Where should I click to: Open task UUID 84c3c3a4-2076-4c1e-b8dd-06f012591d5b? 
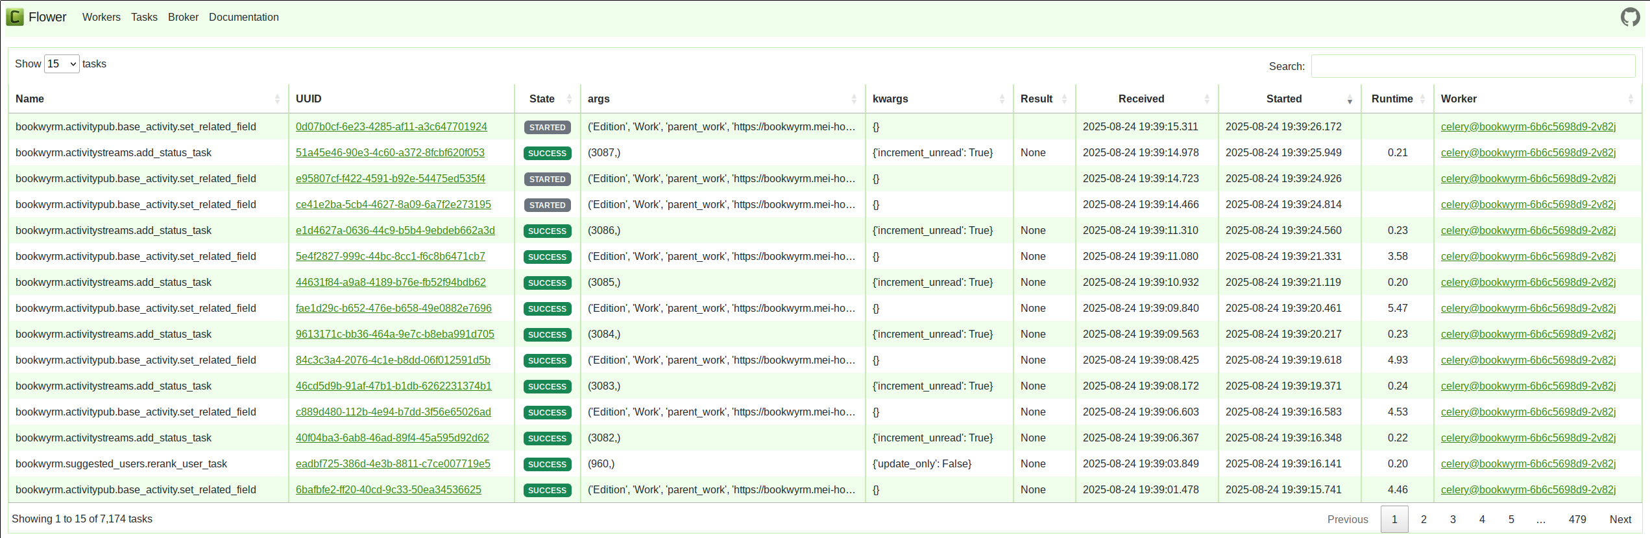click(x=393, y=360)
